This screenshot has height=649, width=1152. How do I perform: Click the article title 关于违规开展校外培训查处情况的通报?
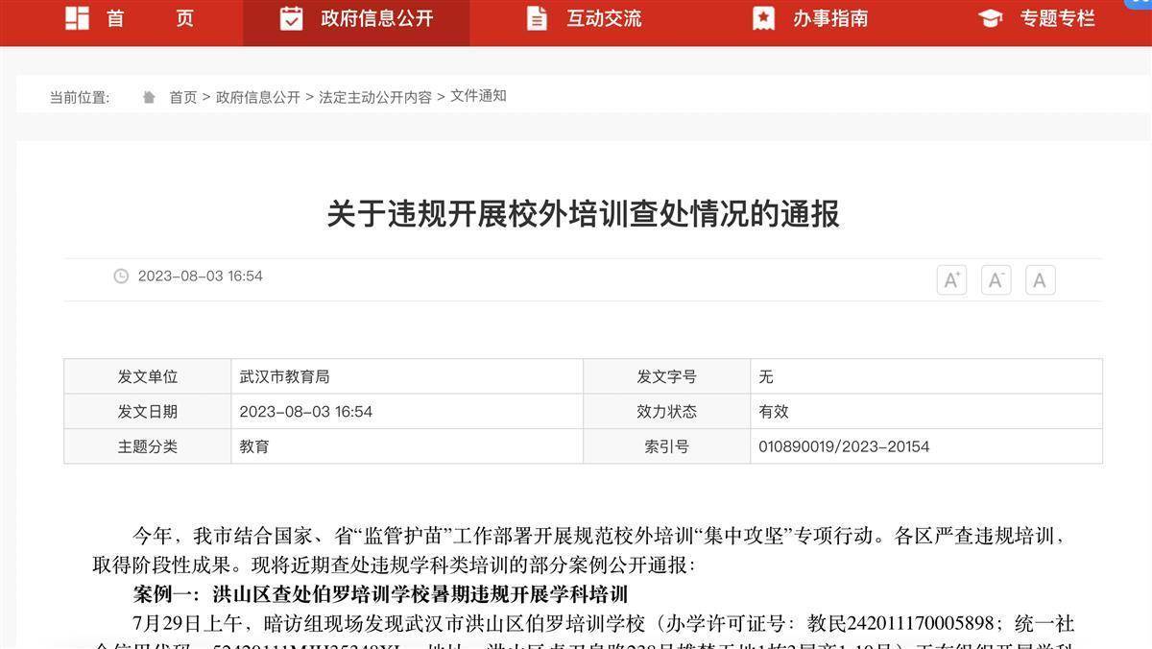point(583,214)
